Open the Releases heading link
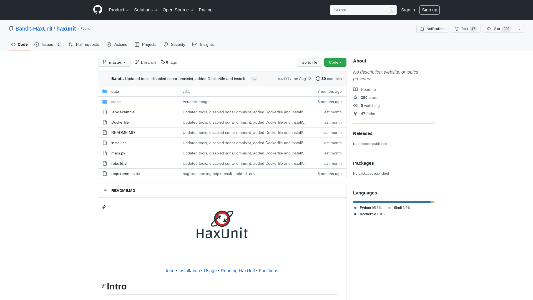The height and width of the screenshot is (300, 533). pos(363,133)
